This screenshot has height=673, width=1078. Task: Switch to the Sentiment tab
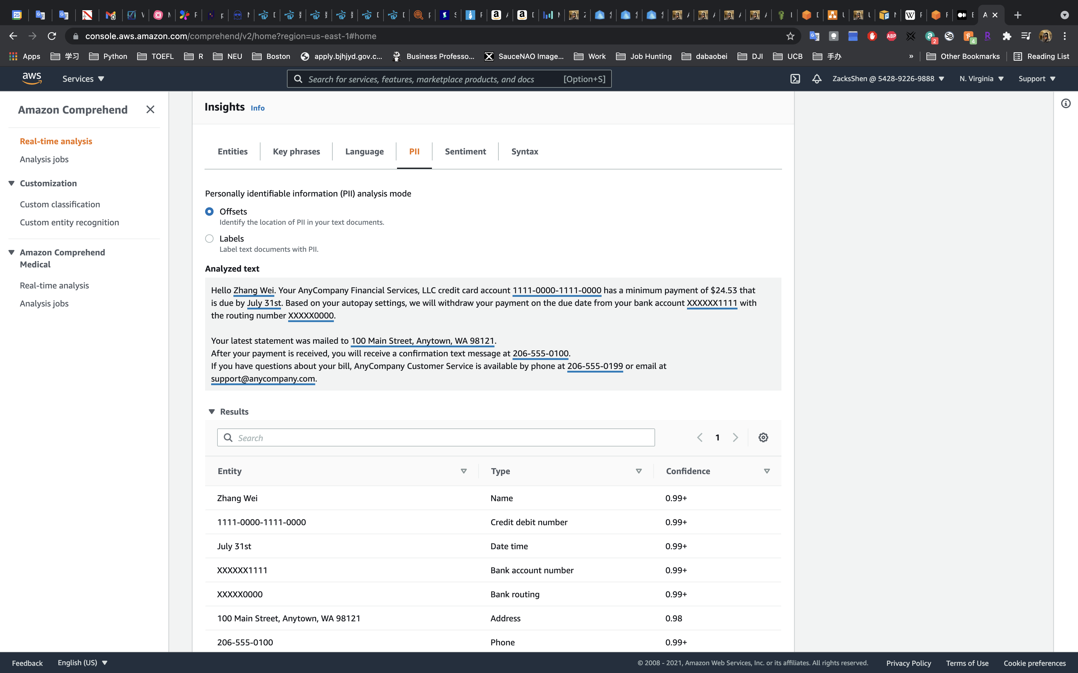pyautogui.click(x=465, y=151)
